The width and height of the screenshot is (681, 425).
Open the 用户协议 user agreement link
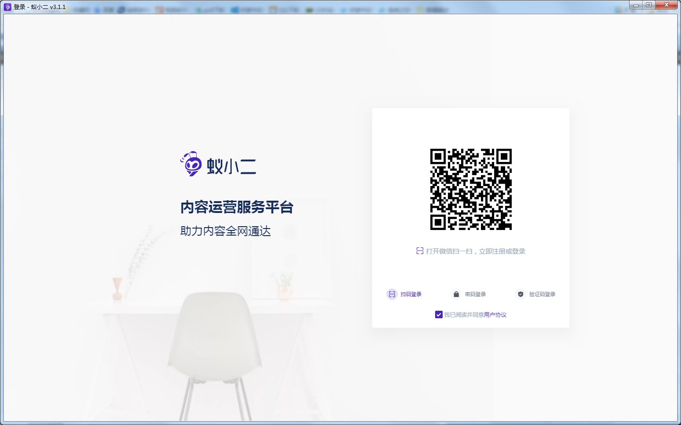[495, 314]
